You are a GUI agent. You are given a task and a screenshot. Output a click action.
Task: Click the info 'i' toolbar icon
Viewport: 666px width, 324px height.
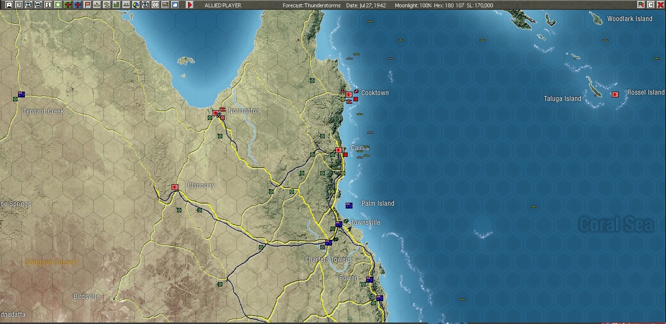coord(48,5)
